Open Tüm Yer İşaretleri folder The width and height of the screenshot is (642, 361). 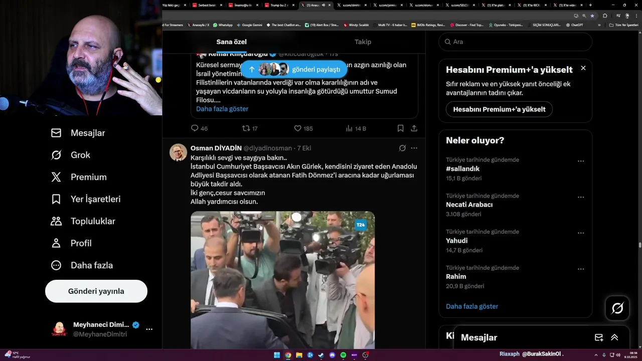pyautogui.click(x=623, y=25)
